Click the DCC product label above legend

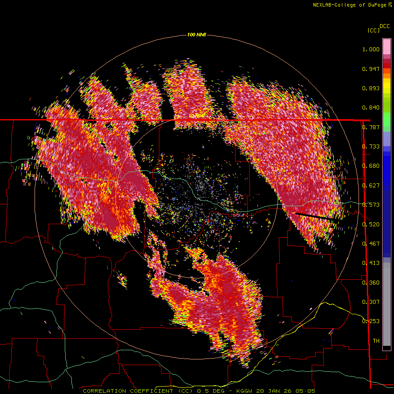(384, 26)
